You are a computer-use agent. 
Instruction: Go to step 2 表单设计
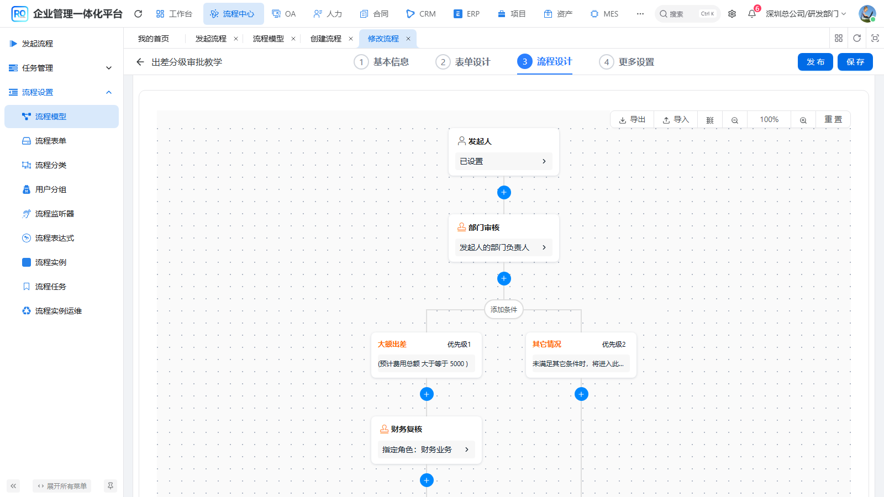[x=463, y=62]
